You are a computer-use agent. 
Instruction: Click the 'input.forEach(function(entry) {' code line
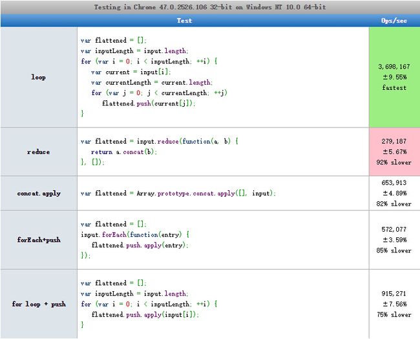coord(135,235)
